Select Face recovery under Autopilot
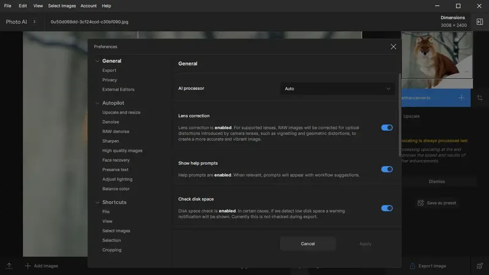Viewport: 489px width, 275px height. point(116,160)
